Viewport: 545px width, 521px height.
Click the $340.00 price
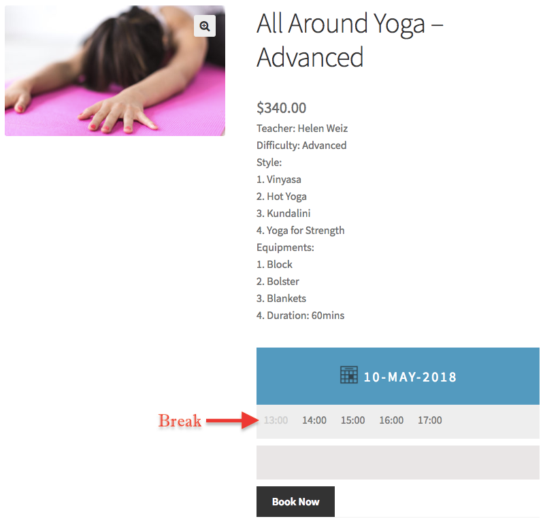click(281, 107)
